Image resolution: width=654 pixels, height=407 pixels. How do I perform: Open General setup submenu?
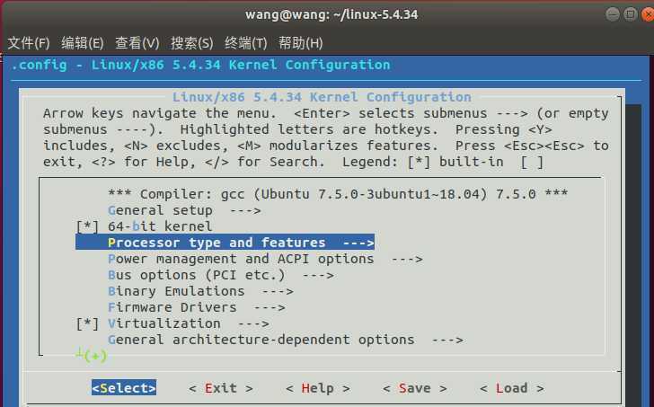(x=184, y=210)
